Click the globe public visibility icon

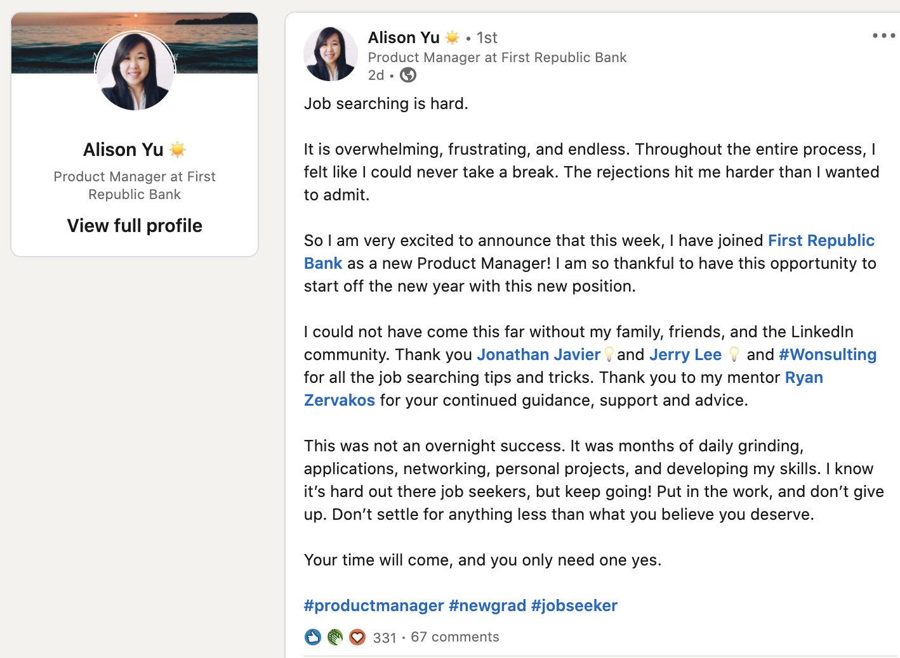click(x=408, y=75)
